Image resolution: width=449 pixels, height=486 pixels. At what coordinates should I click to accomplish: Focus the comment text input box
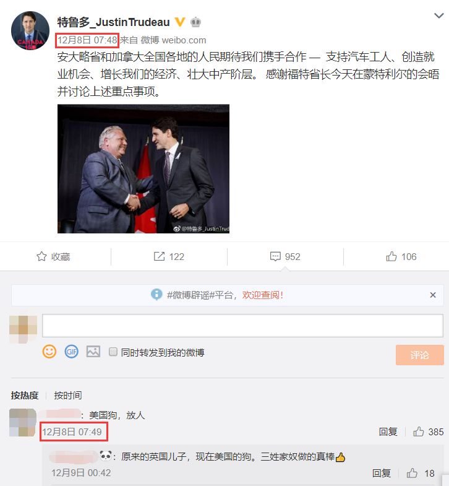pos(242,326)
